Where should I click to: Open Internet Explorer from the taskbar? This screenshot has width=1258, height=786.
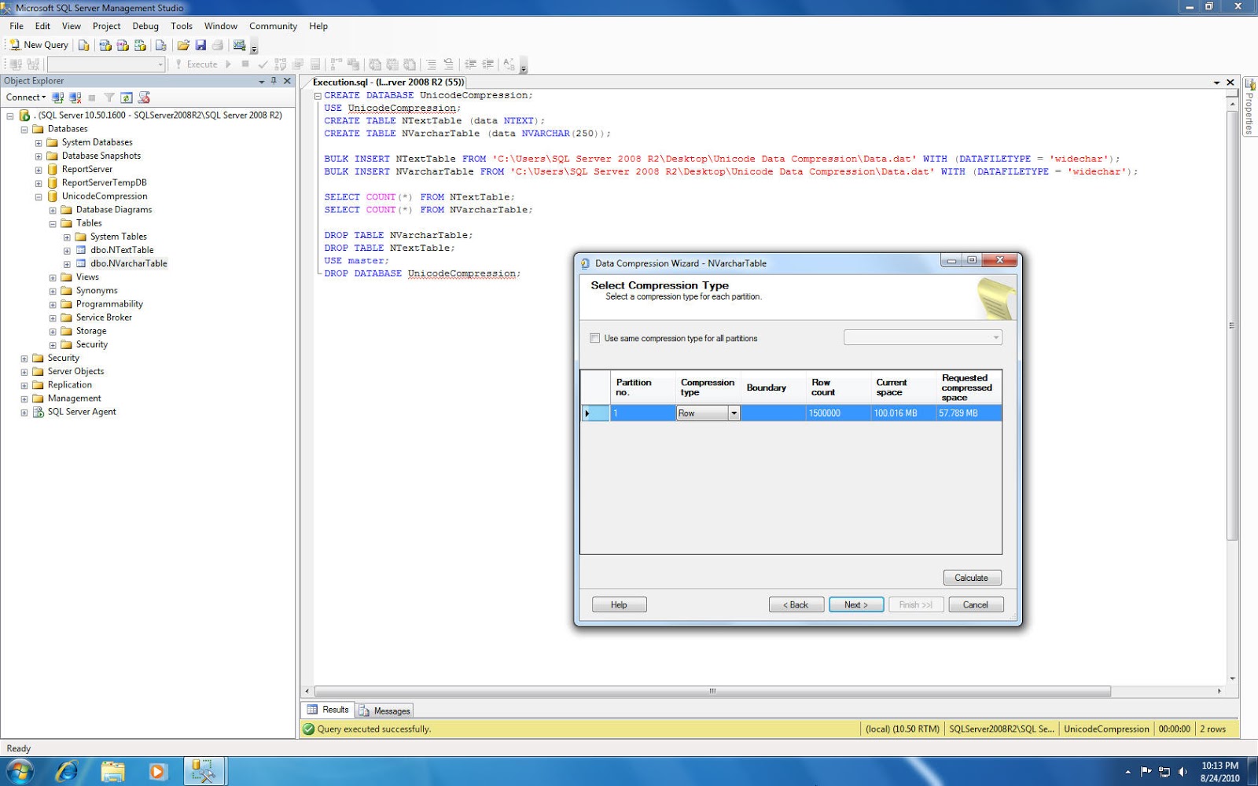pyautogui.click(x=67, y=772)
